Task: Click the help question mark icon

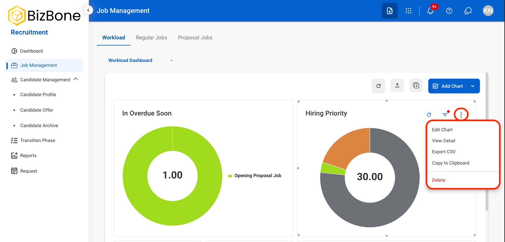Action: 449,11
